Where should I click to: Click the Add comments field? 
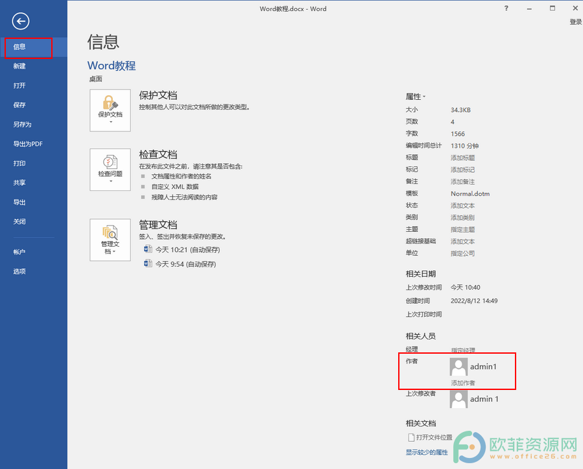tap(462, 181)
